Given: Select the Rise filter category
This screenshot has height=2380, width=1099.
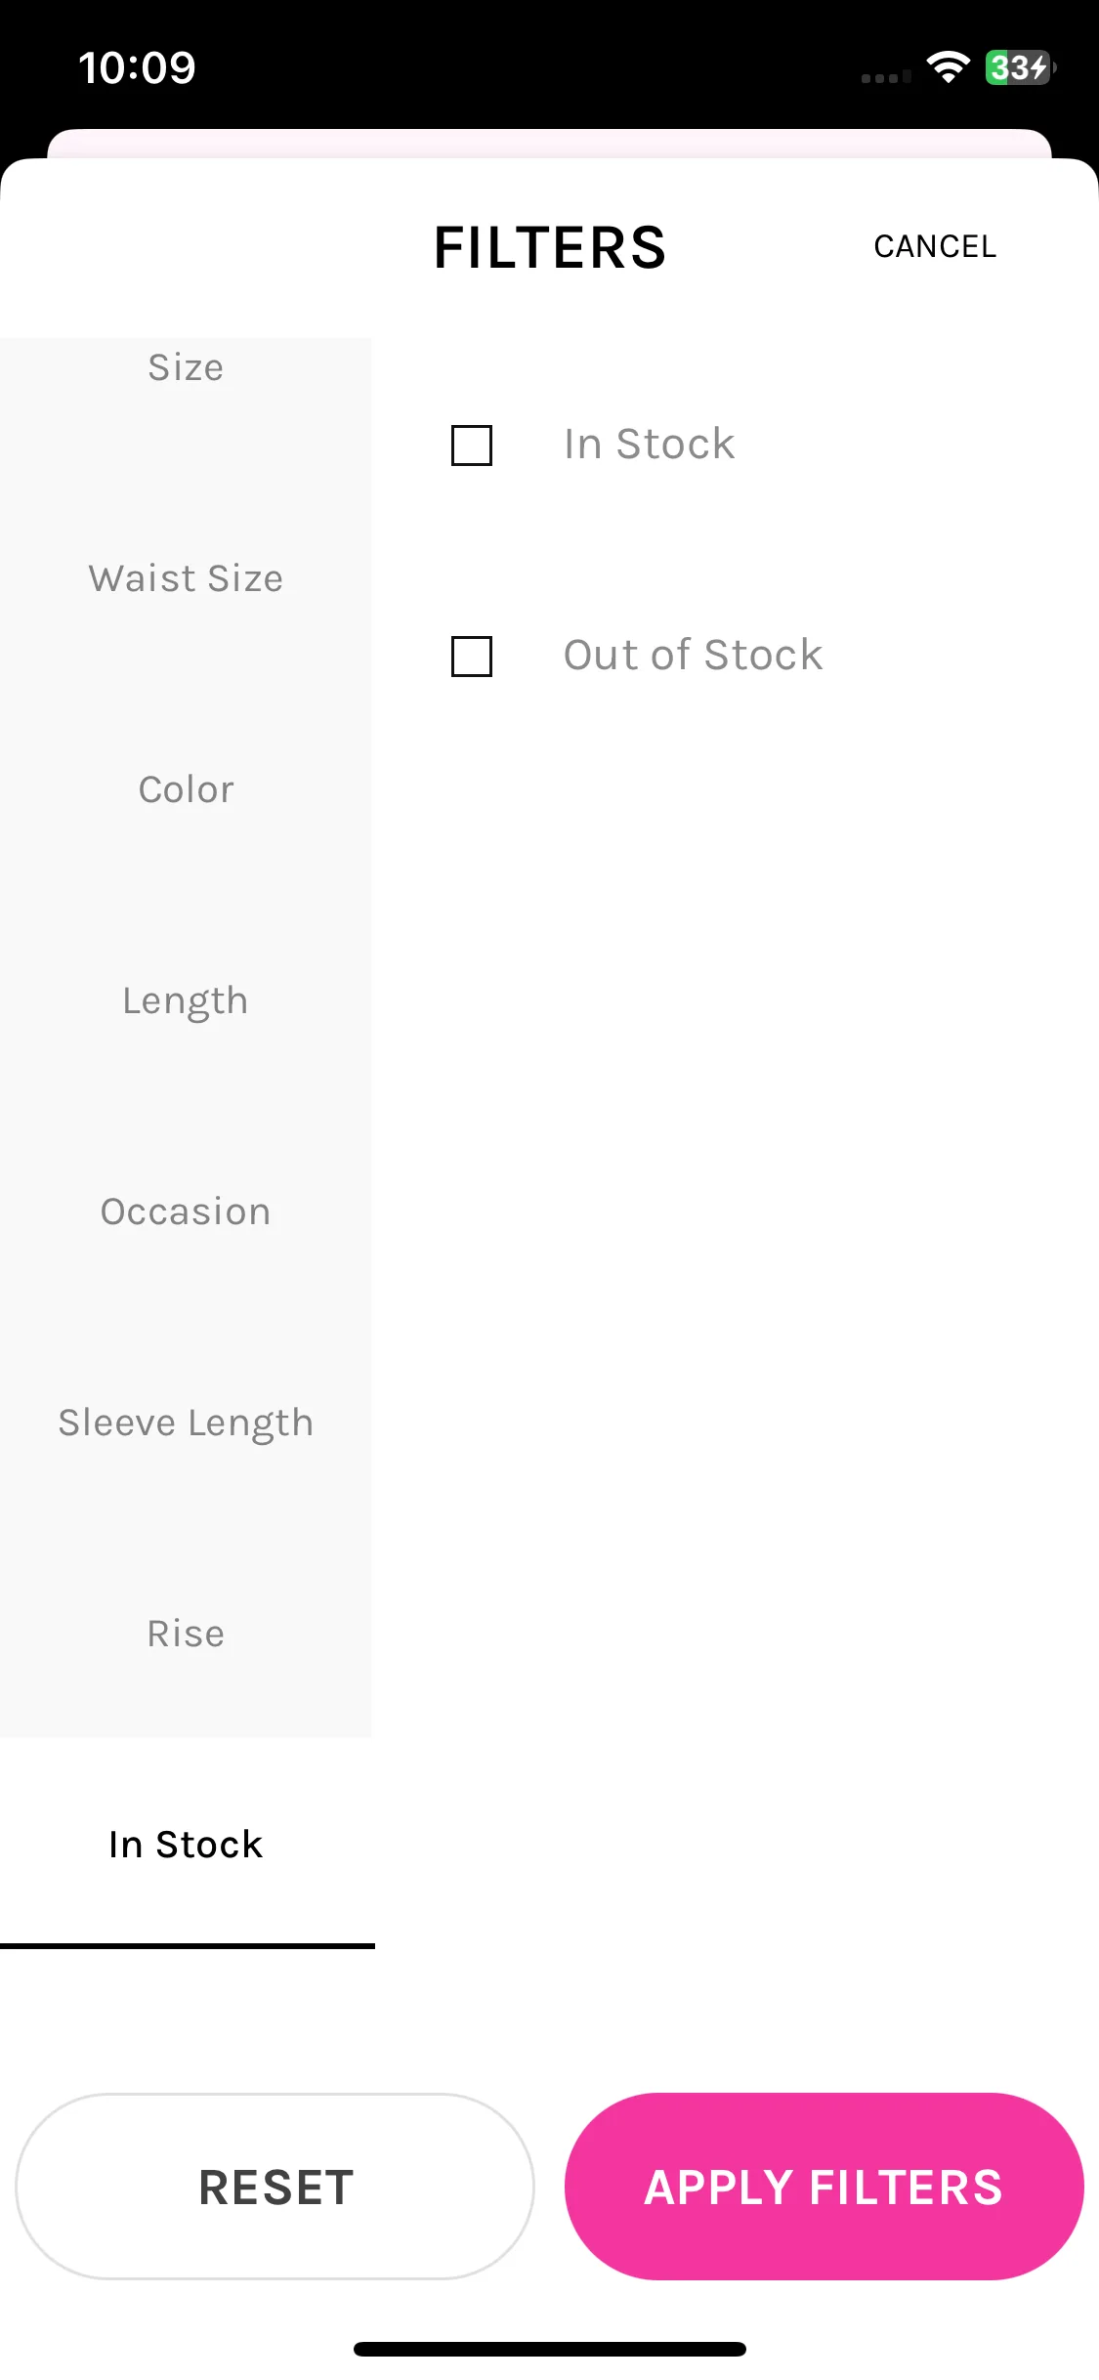Looking at the screenshot, I should [x=186, y=1634].
